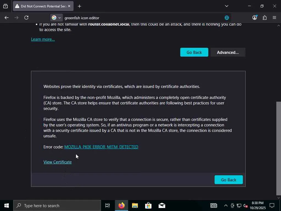This screenshot has height=211, width=281.
Task: Open the notifications action center icon
Action: (x=272, y=206)
